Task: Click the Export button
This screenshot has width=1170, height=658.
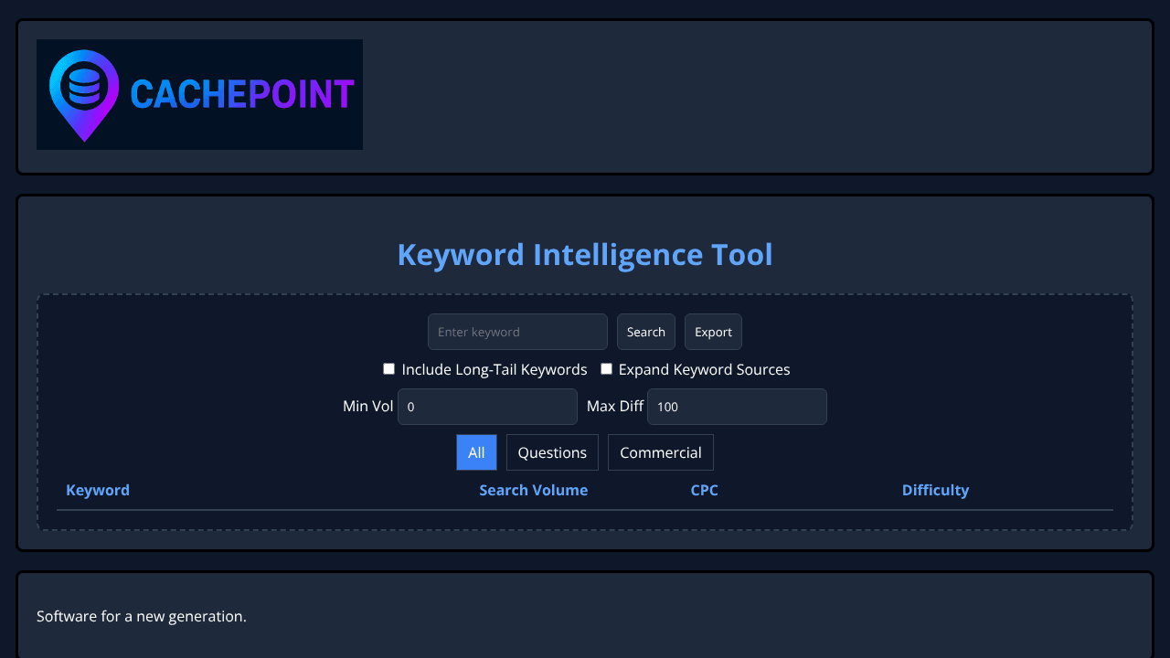Action: coord(713,332)
